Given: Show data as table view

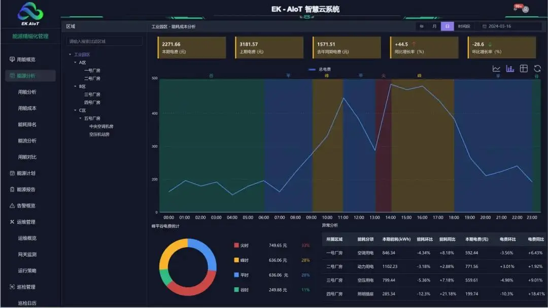Looking at the screenshot, I should pos(524,69).
